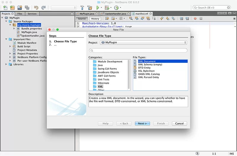Open the UpdateHandler.java editor tab
This screenshot has height=156, width=237.
pyautogui.click(x=116, y=14)
